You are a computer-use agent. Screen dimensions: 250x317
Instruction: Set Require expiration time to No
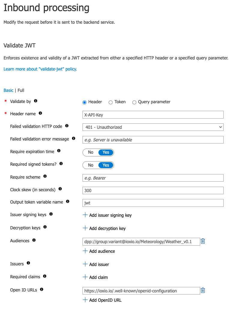(x=91, y=152)
